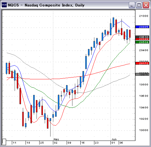Image resolution: width=151 pixels, height=147 pixels.
Task: Click the NQC5 window title text
Action: tap(46, 5)
